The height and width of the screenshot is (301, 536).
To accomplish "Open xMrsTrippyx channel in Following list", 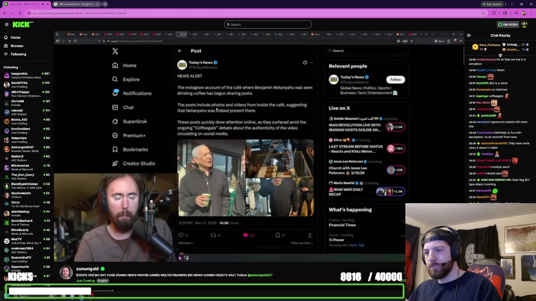I will 27,94.
